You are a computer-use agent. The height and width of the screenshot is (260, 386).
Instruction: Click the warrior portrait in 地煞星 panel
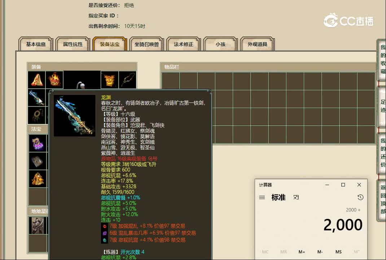pos(38,225)
